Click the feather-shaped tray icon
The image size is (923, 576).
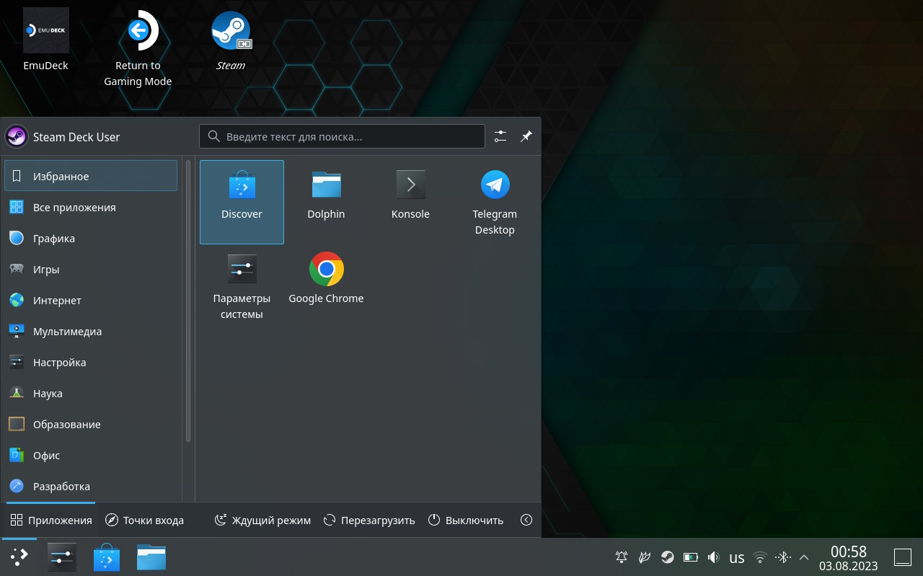pyautogui.click(x=645, y=557)
